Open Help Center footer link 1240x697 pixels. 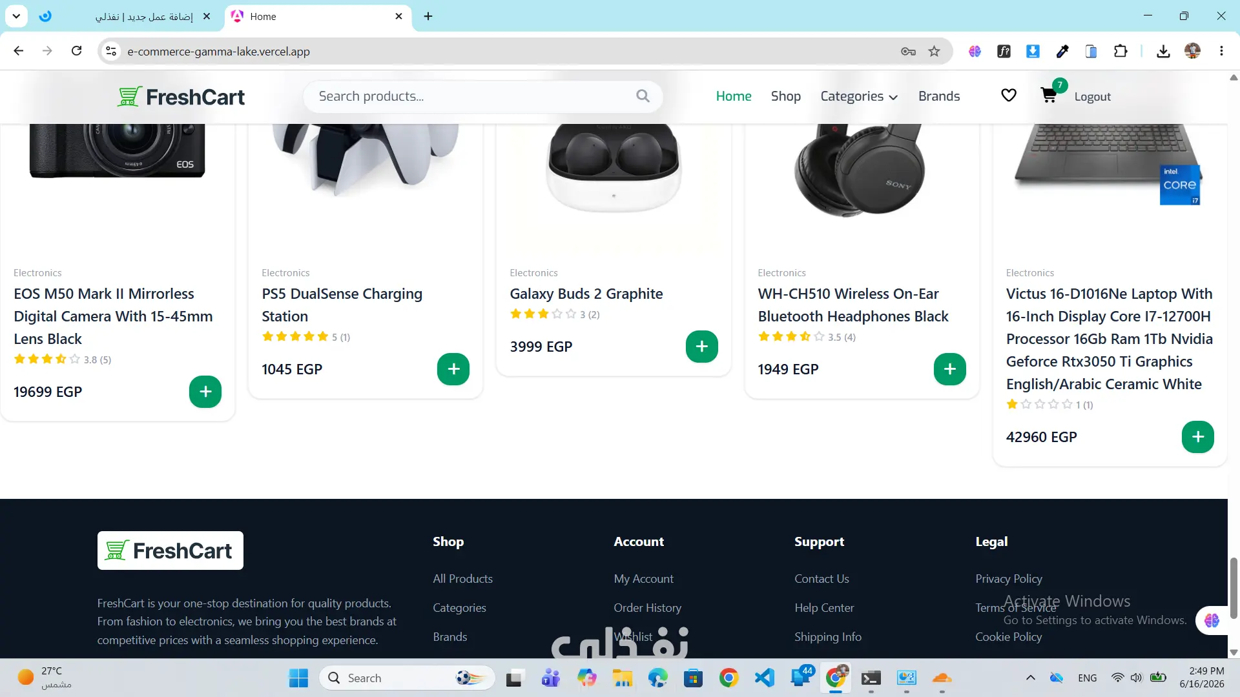(824, 608)
